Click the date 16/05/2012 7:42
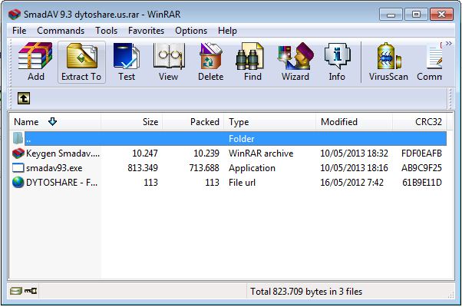 click(351, 183)
